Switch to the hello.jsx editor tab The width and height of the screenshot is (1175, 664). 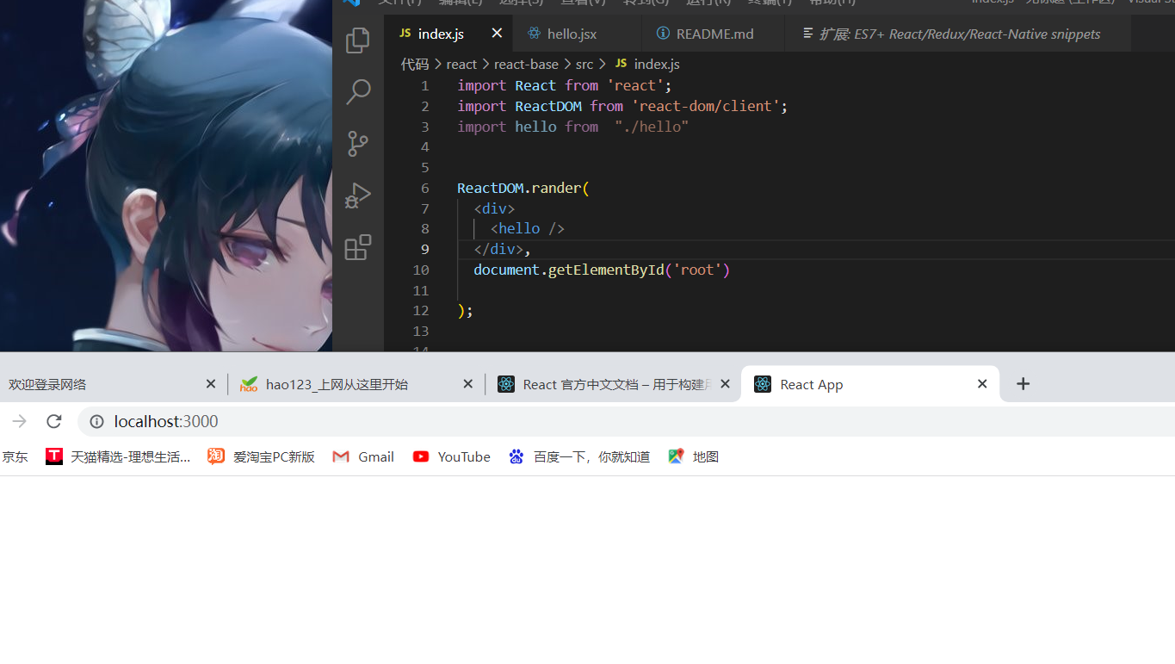577,34
